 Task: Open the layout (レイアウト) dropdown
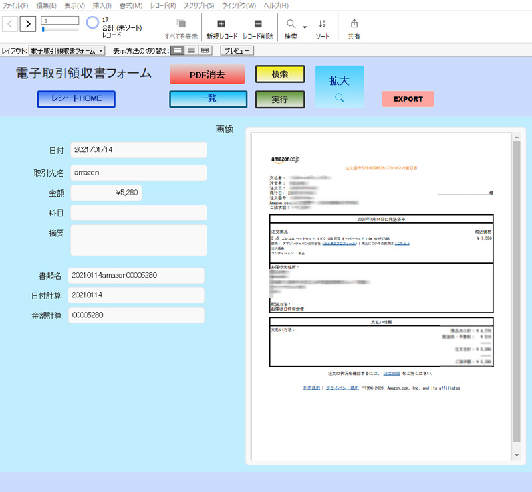tap(66, 50)
